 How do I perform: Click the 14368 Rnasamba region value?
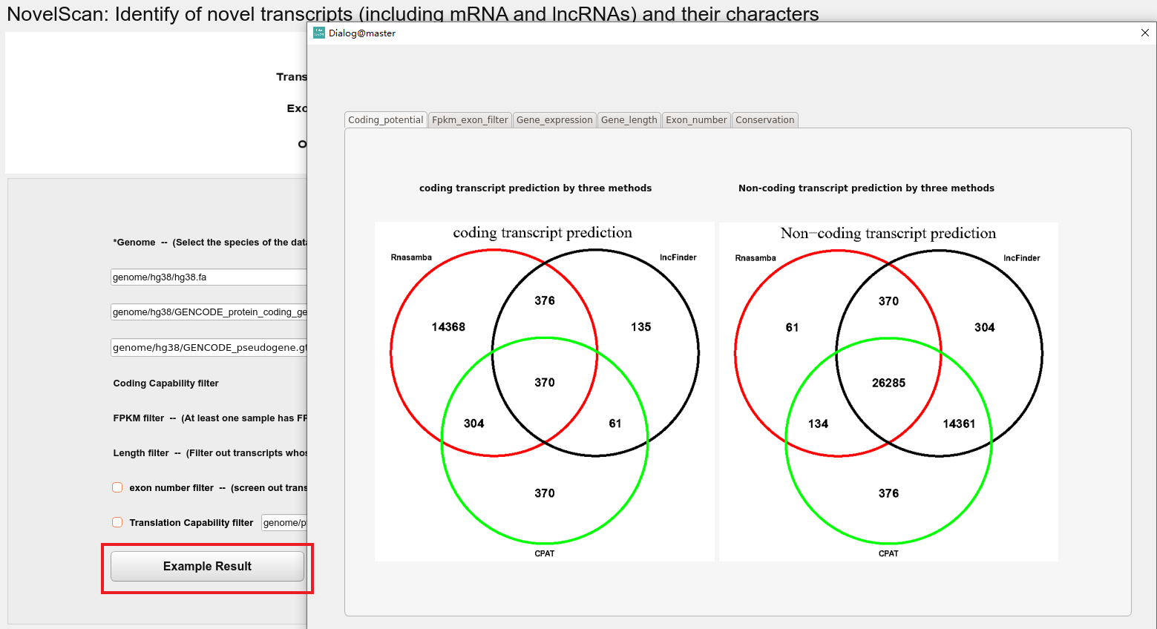coord(448,327)
